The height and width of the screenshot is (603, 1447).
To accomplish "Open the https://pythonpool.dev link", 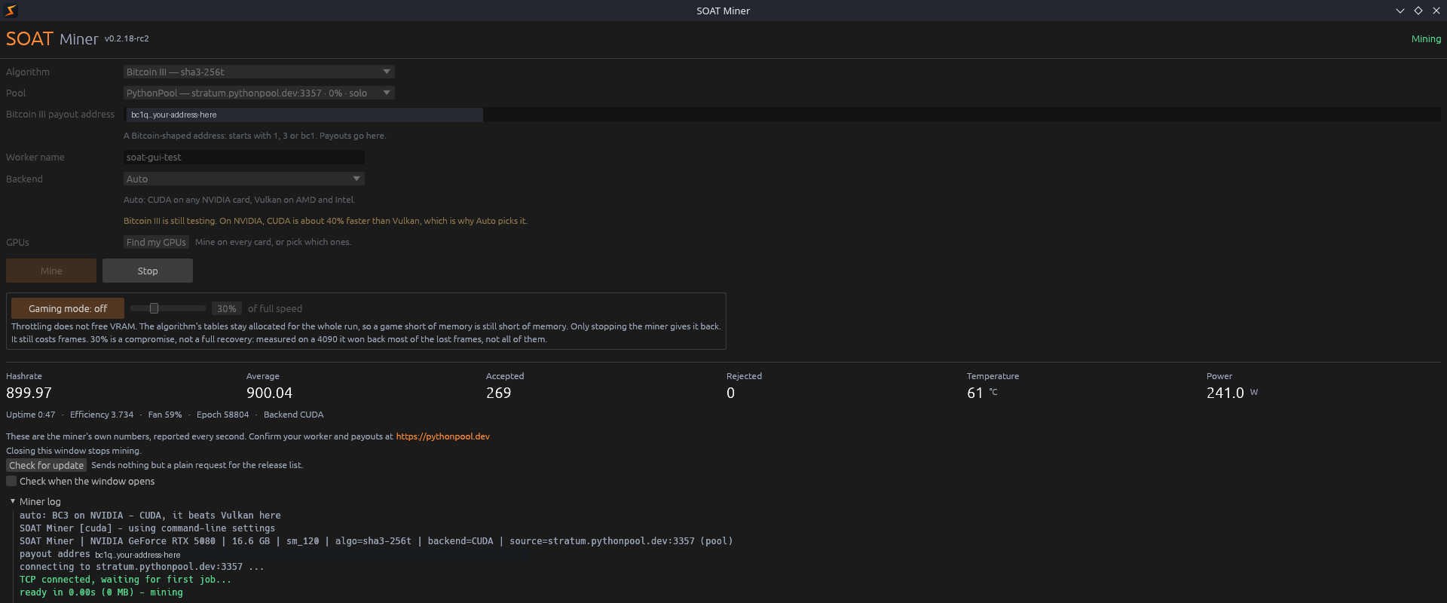I will (x=442, y=436).
